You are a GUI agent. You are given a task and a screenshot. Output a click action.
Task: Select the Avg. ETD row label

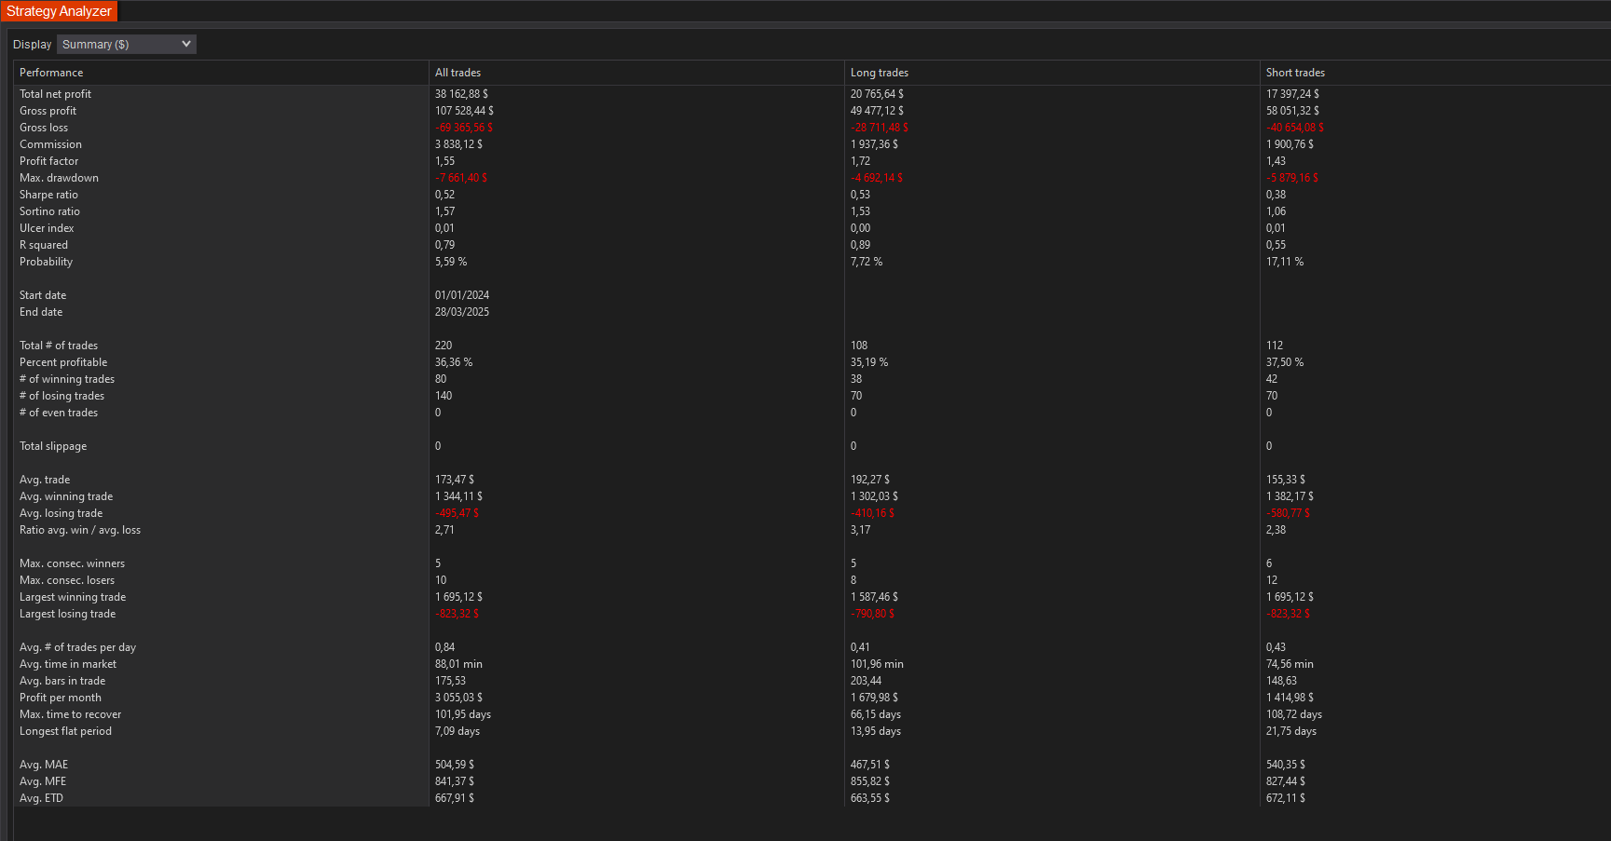41,798
